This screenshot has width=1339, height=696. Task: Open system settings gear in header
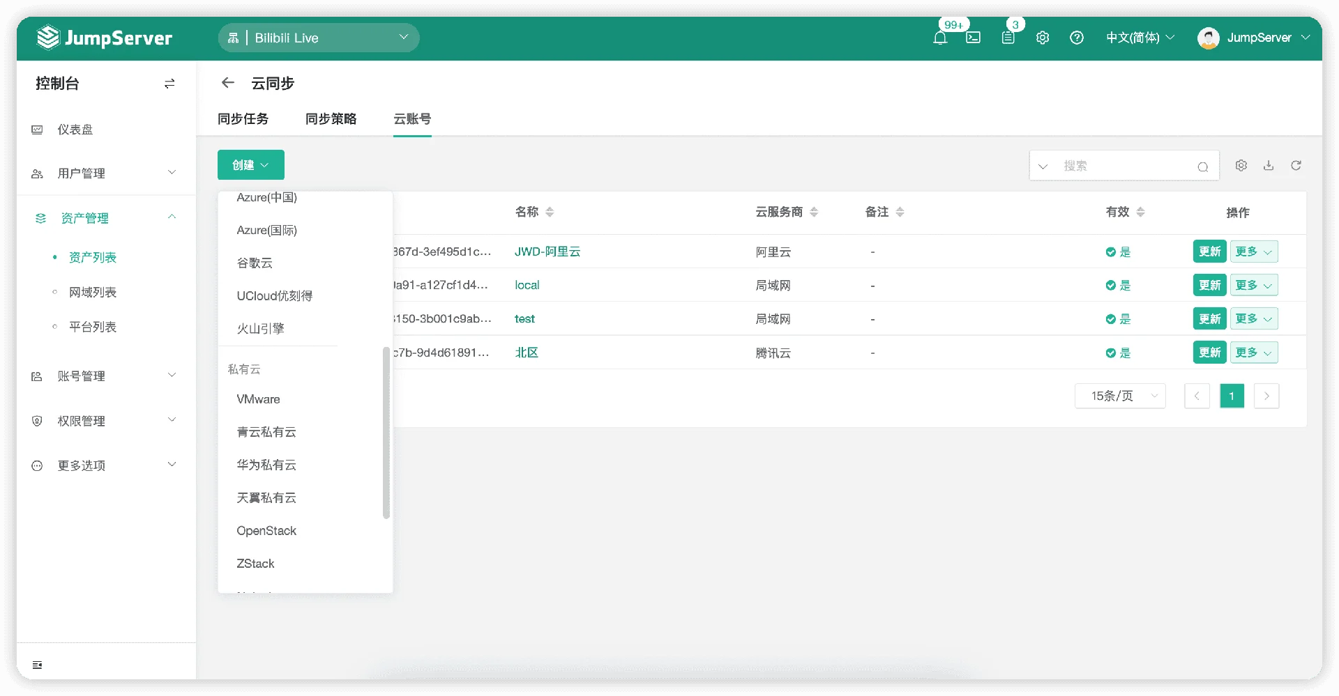coord(1043,38)
